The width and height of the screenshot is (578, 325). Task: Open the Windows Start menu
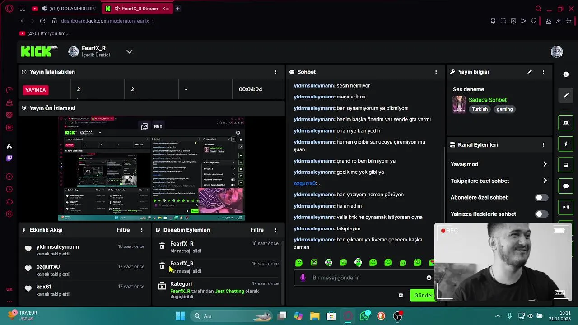(180, 316)
